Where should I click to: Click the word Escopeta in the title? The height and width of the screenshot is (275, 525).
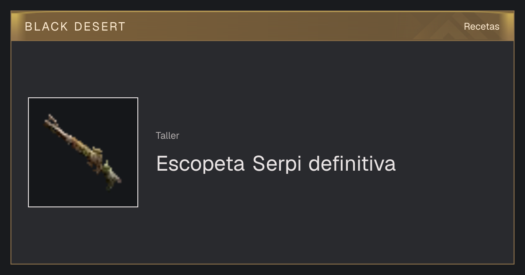click(200, 164)
